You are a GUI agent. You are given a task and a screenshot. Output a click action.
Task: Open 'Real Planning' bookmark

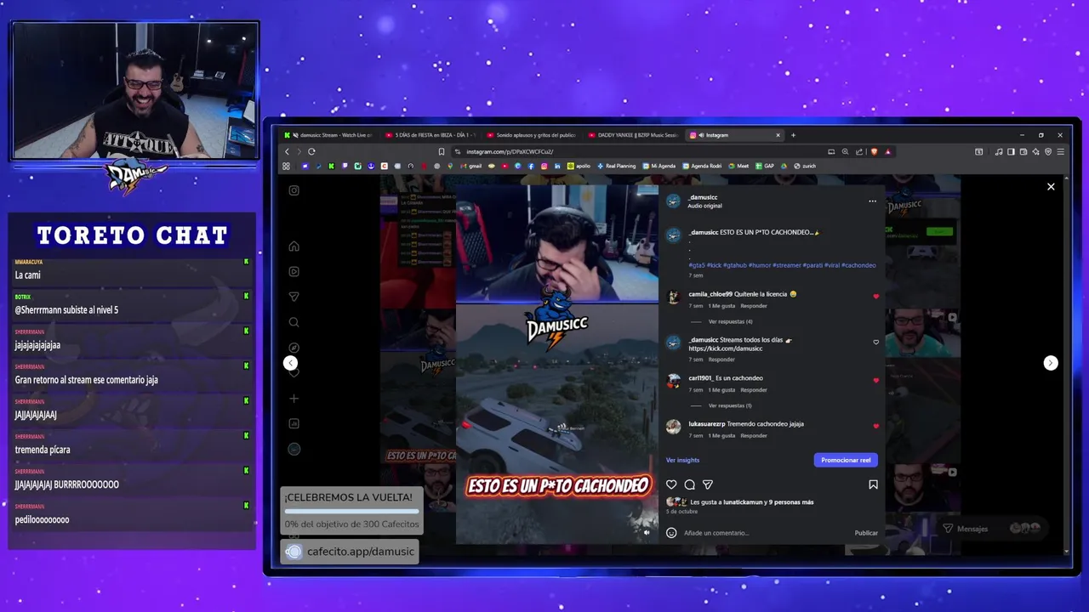[x=617, y=166]
